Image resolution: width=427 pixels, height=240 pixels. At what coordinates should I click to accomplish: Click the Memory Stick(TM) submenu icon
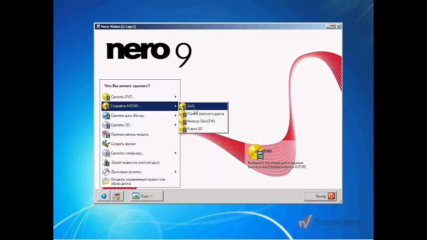click(183, 121)
